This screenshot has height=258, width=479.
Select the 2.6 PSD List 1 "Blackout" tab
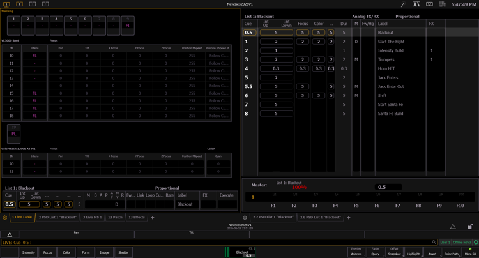click(x=320, y=217)
